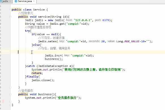Screen dimensions: 165x110
Task: Click the '}finally{' line
Action: pos(32,77)
